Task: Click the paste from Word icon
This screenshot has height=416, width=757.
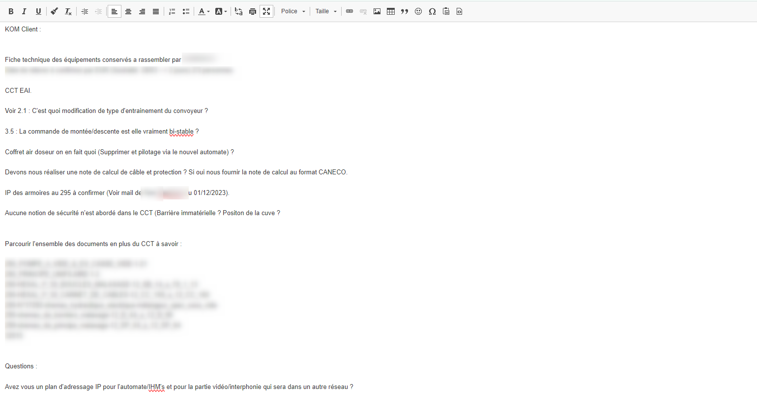Action: [x=446, y=11]
